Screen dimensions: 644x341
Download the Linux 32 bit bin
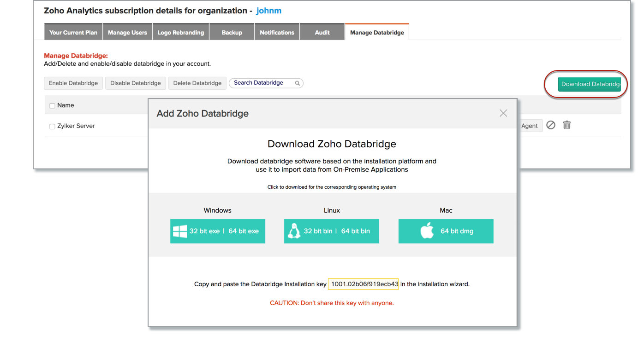click(318, 231)
